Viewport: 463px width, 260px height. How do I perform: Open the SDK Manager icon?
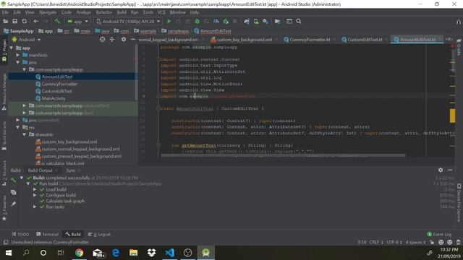click(x=266, y=21)
